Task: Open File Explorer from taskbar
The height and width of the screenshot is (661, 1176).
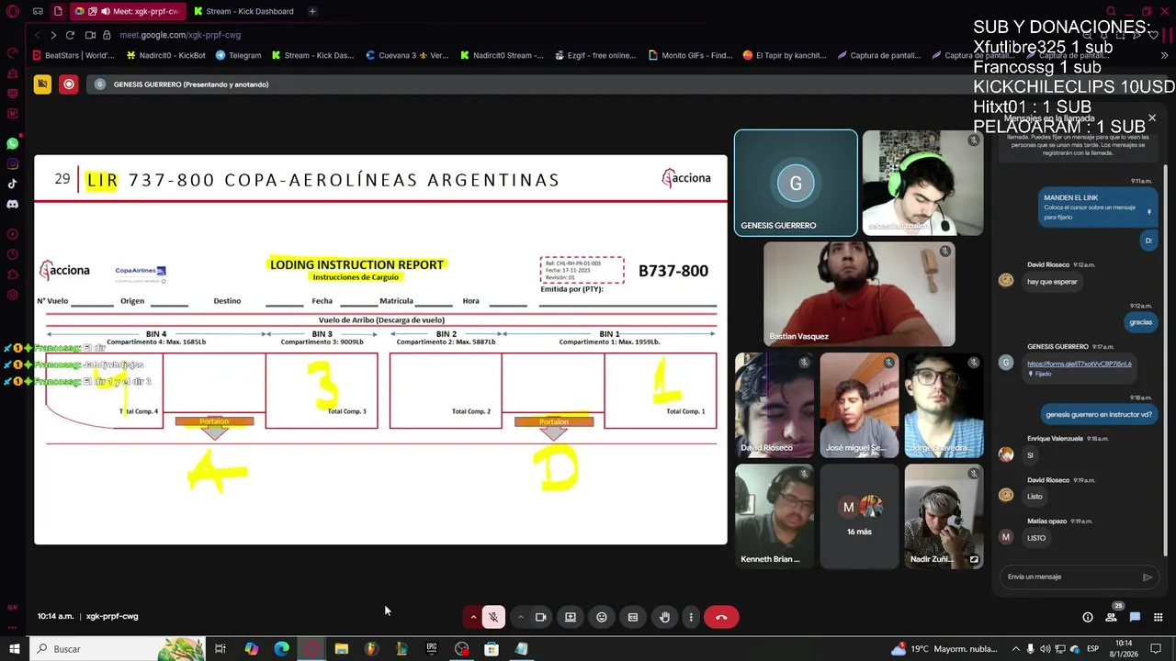Action: click(342, 649)
